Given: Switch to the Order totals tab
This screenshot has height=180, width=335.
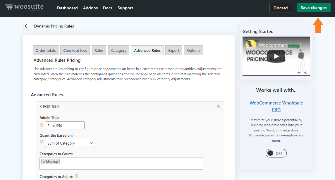Looking at the screenshot, I should [46, 50].
